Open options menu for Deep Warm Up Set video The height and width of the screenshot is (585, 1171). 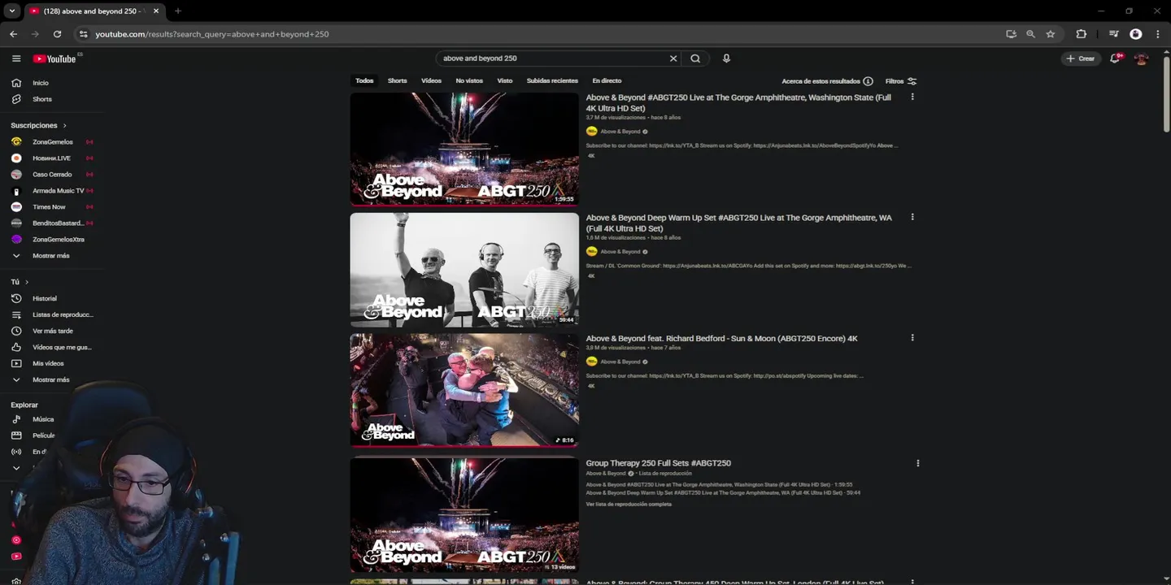[x=912, y=217]
